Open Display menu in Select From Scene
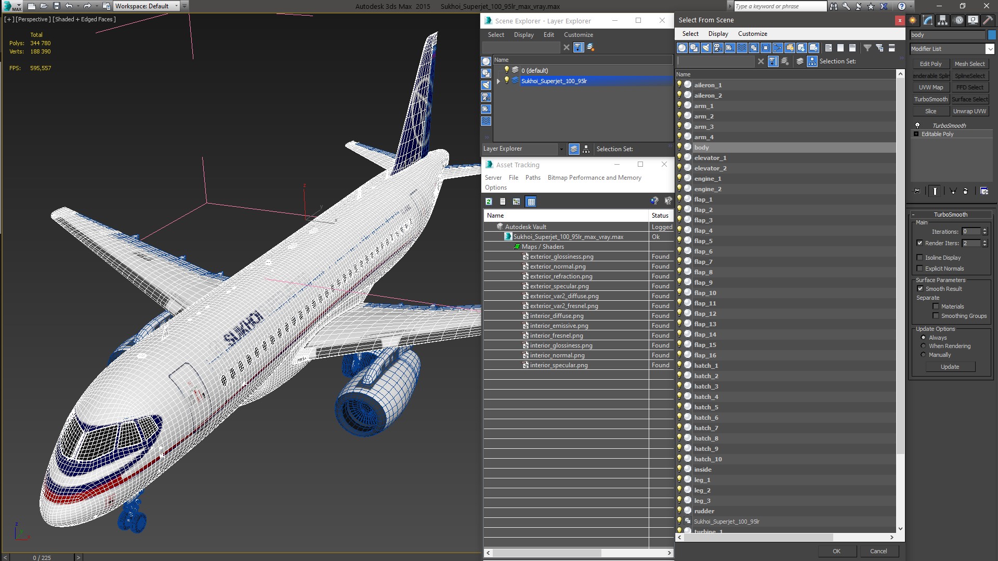 point(718,34)
